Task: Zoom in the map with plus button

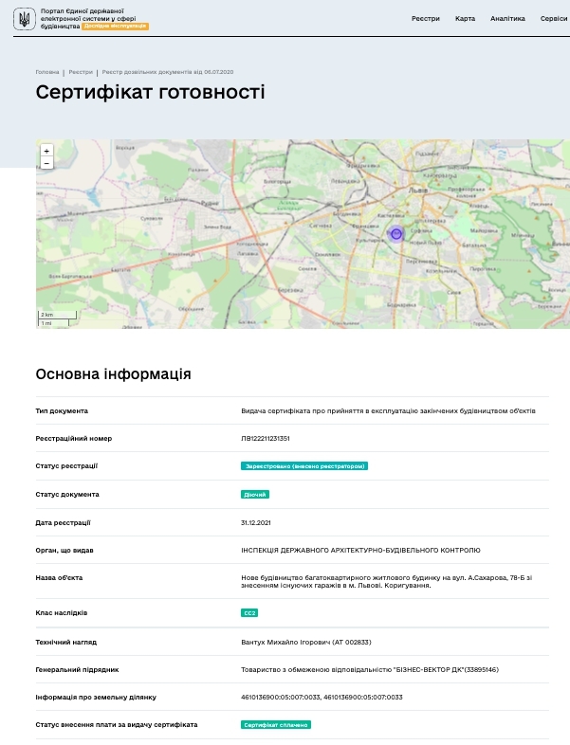Action: 46,151
